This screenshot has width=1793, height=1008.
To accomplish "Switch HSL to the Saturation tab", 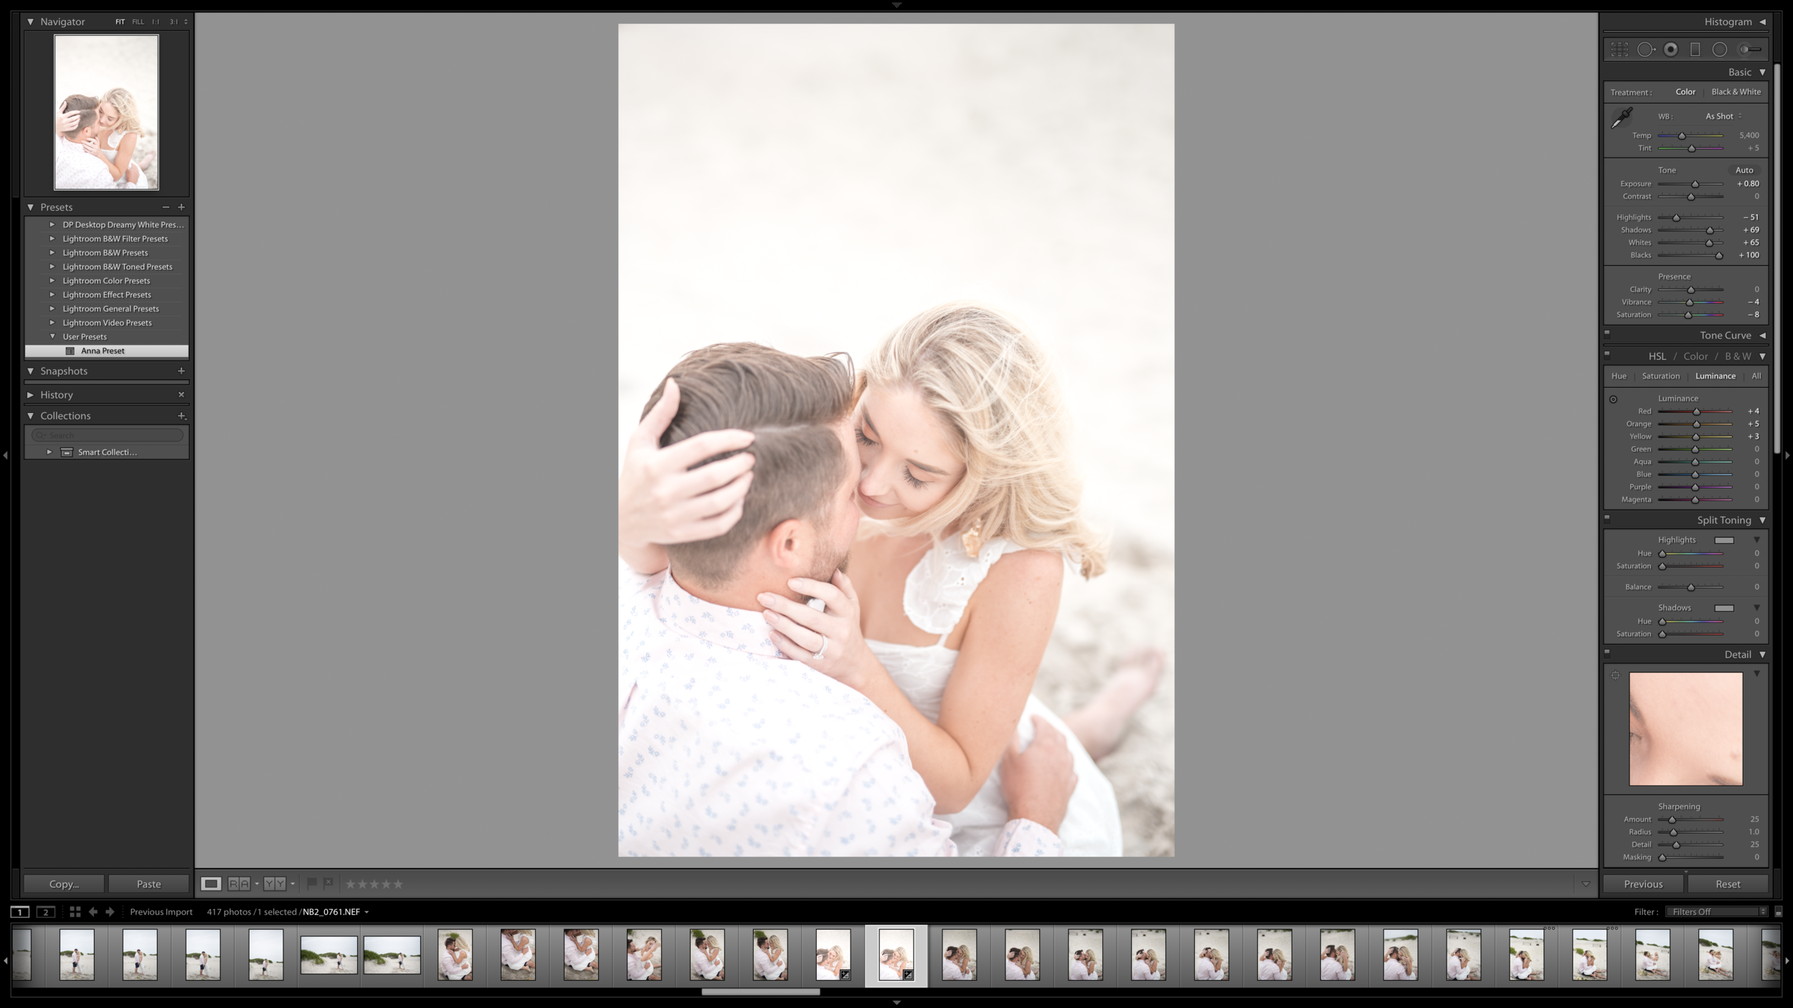I will 1660,376.
